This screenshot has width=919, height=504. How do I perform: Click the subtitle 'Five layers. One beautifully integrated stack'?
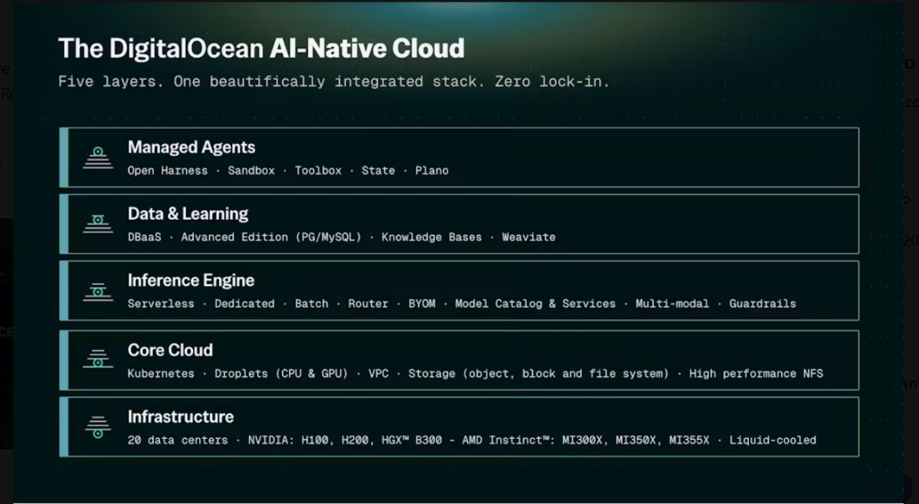(267, 81)
